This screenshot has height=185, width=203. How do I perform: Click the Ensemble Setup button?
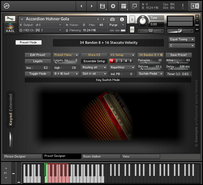94,61
